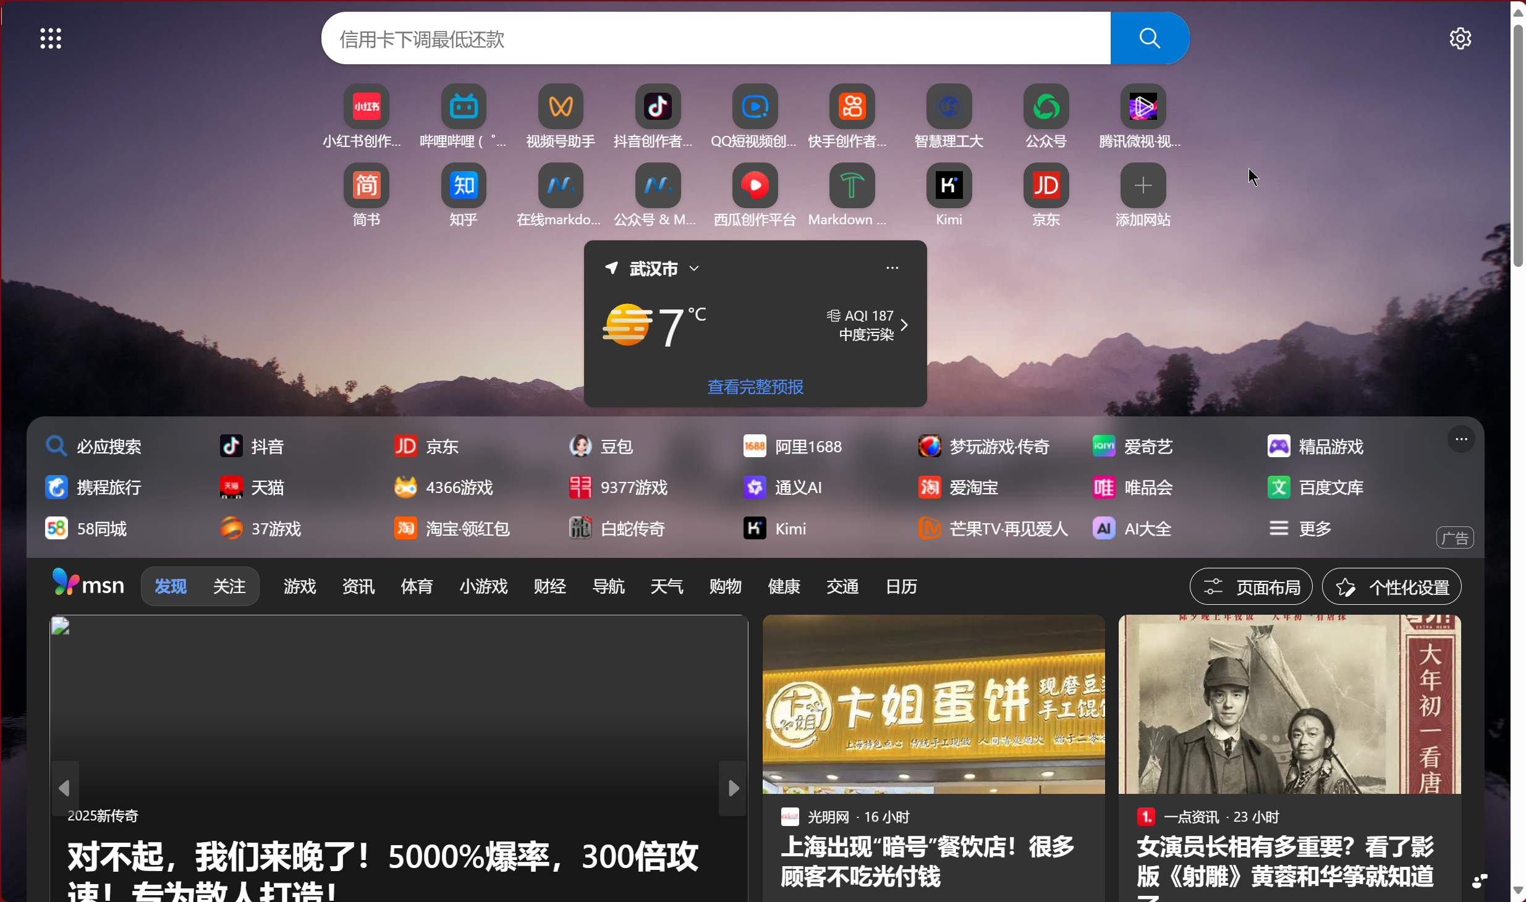Click 查看完整预报 forecast link
Screen dimensions: 1526x902
tap(755, 387)
